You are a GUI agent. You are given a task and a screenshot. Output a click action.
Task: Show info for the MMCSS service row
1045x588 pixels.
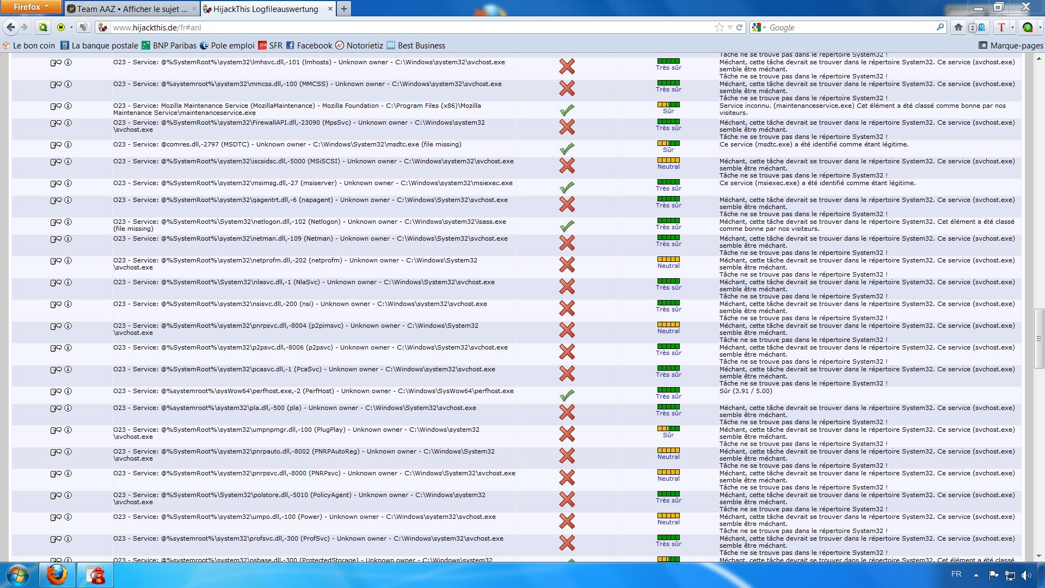click(x=68, y=84)
